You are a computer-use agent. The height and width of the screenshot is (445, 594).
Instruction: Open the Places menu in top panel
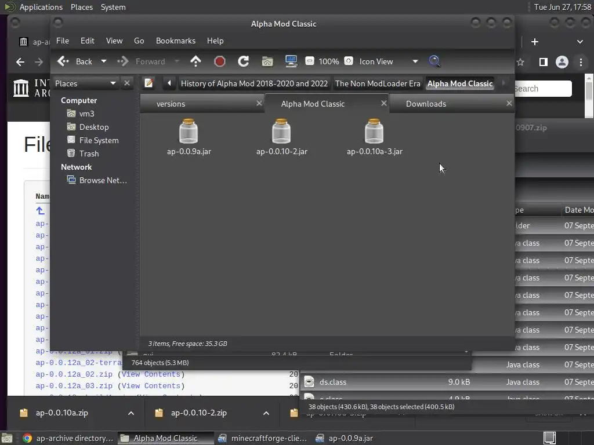point(81,7)
